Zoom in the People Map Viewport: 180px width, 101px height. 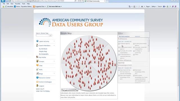click(76, 90)
